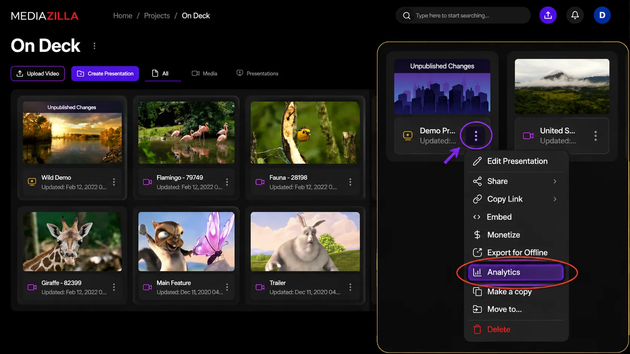This screenshot has height=354, width=630.
Task: Select Monetize menu option
Action: pos(516,235)
